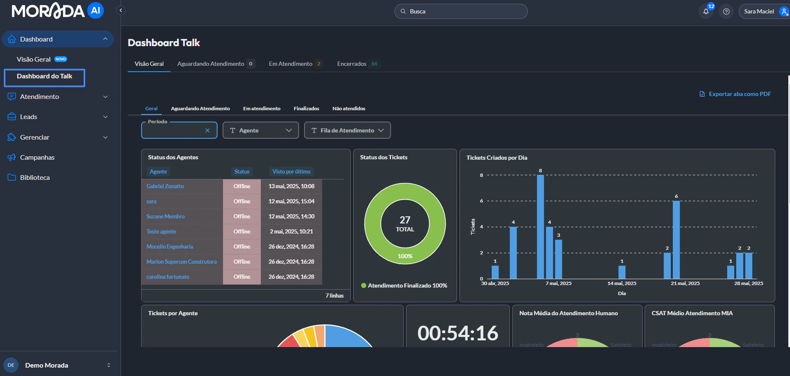Select the Em atendimento sub-tab

point(262,109)
